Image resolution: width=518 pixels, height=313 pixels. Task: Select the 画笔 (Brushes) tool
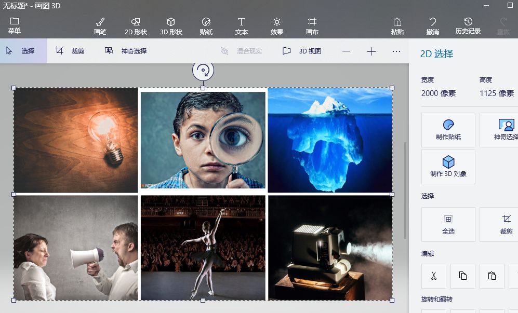pyautogui.click(x=100, y=26)
